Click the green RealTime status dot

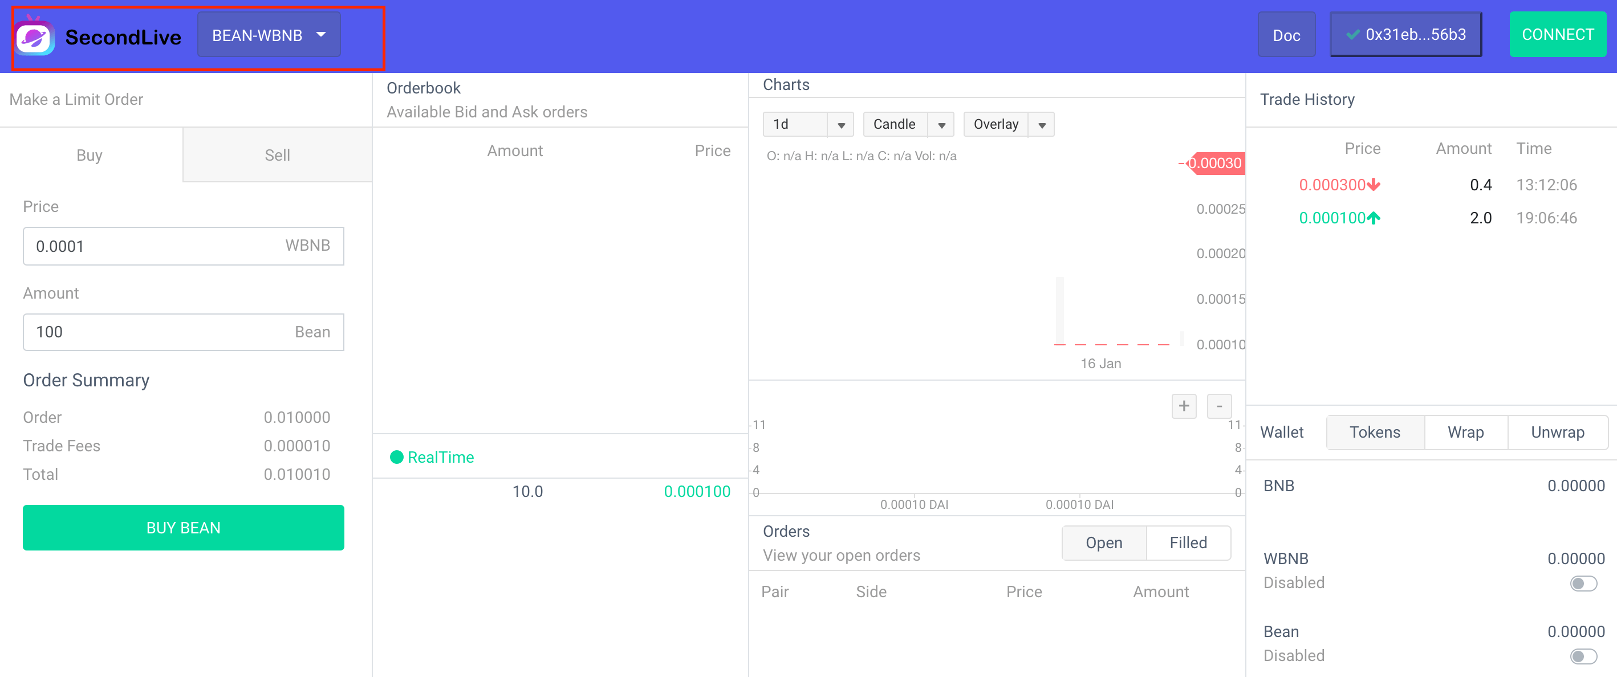coord(396,457)
